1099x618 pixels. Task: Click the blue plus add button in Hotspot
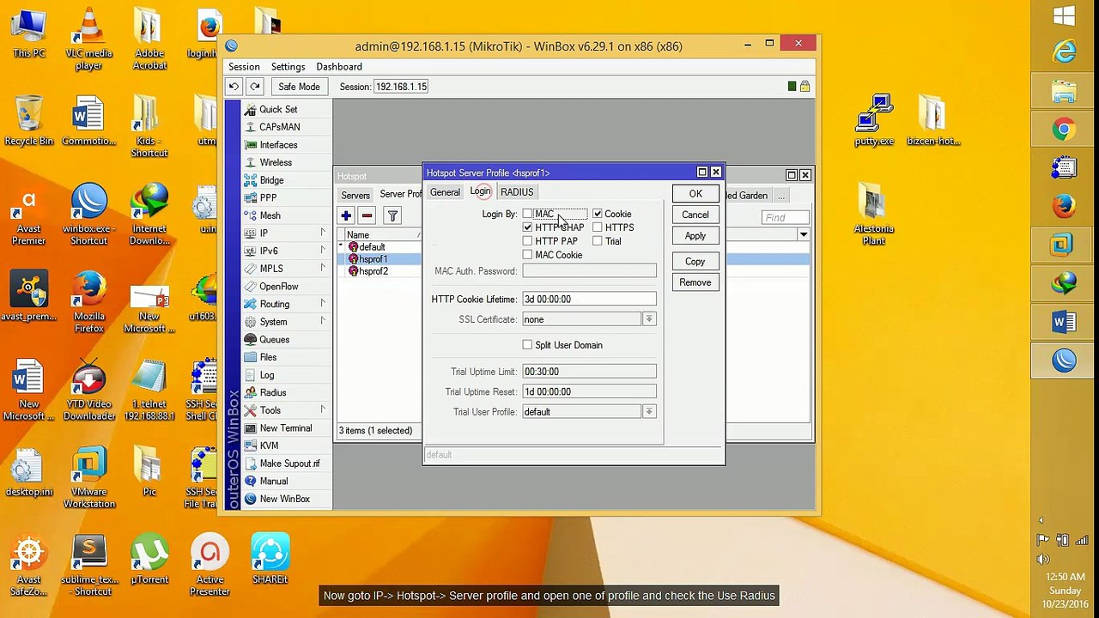(346, 216)
